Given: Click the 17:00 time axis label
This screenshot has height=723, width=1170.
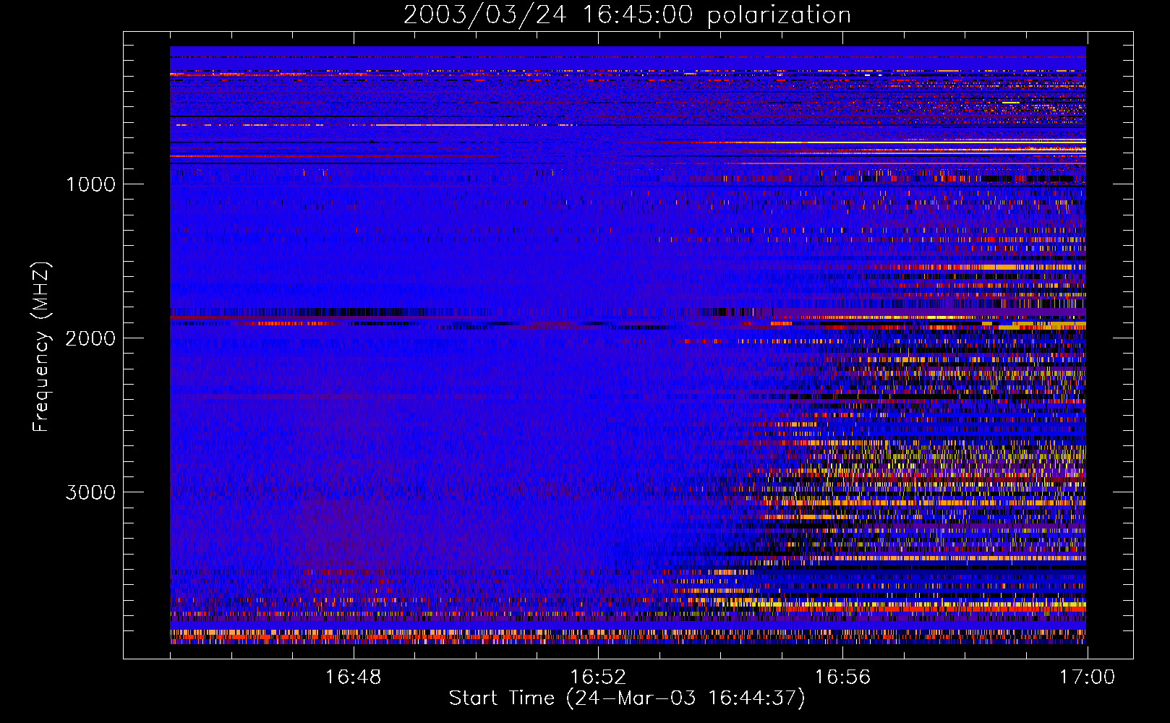Looking at the screenshot, I should [x=1088, y=677].
